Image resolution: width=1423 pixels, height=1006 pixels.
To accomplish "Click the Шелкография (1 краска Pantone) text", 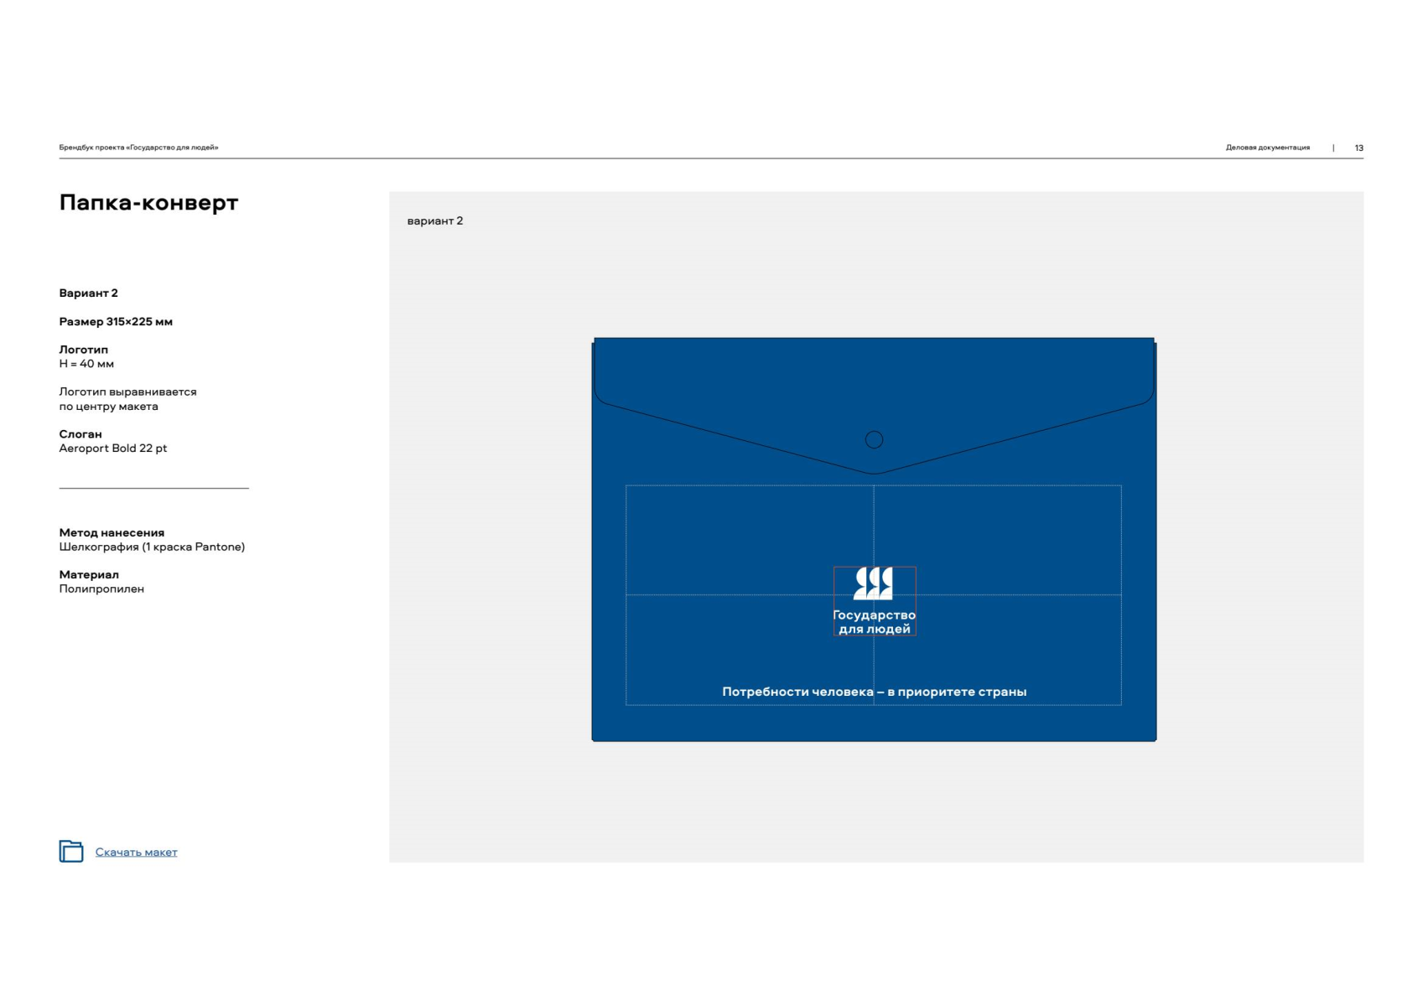I will (x=152, y=547).
